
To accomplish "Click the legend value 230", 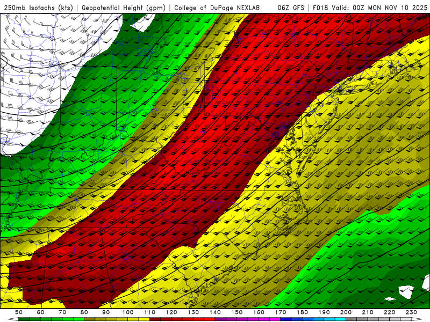I will (x=411, y=312).
